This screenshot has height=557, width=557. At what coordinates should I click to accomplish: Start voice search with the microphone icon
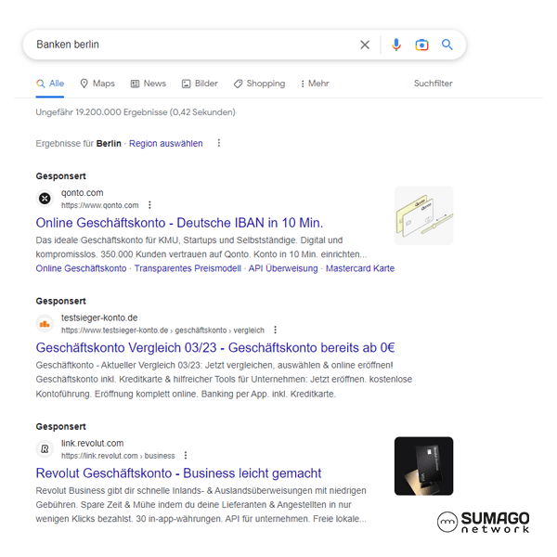coord(396,45)
